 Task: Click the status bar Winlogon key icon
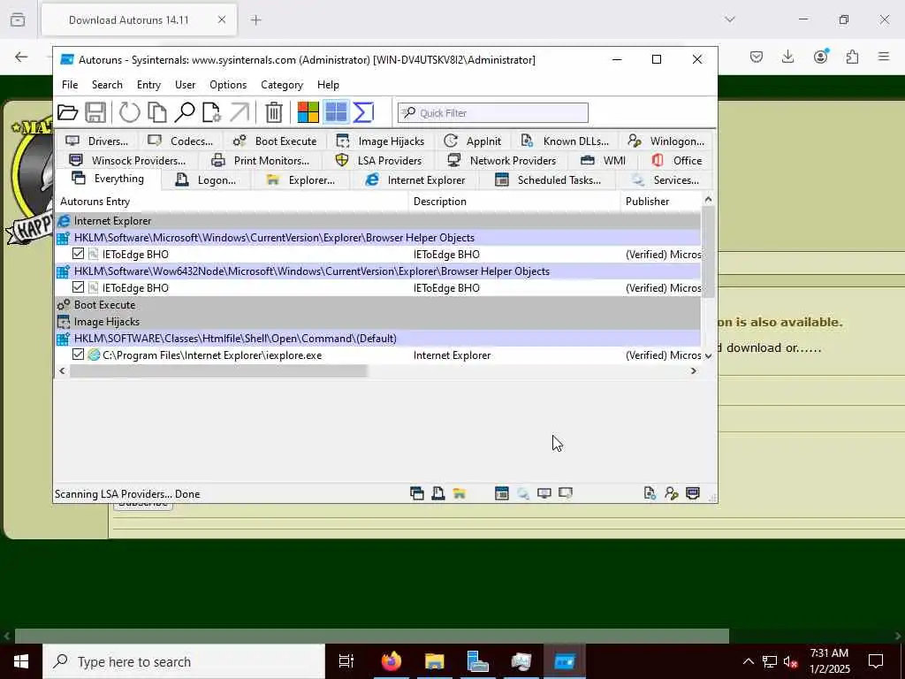(x=671, y=493)
